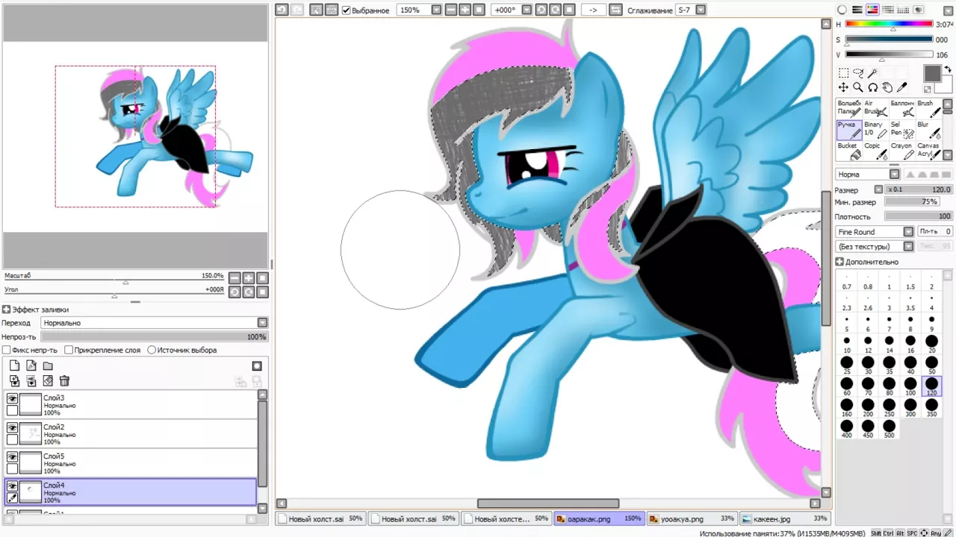Select the eyedropper color picker tool
Screen dimensions: 956x537
901,87
